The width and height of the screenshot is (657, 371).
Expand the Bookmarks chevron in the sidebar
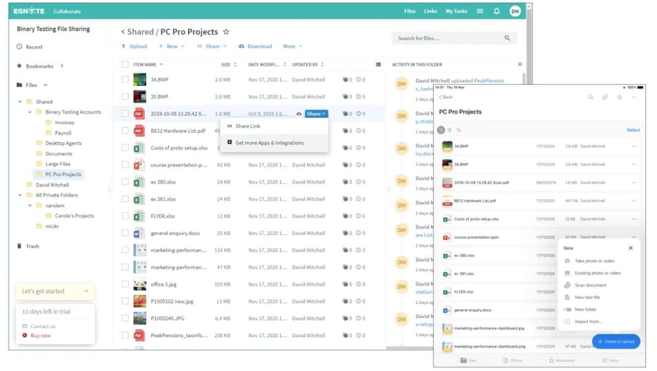(62, 66)
